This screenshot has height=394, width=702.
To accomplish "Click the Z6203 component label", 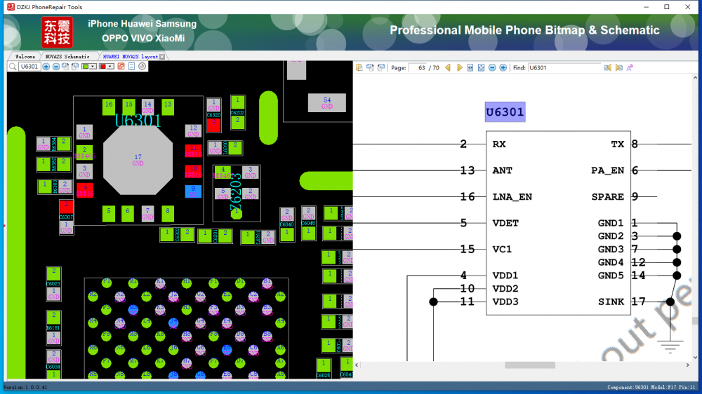I will [235, 192].
